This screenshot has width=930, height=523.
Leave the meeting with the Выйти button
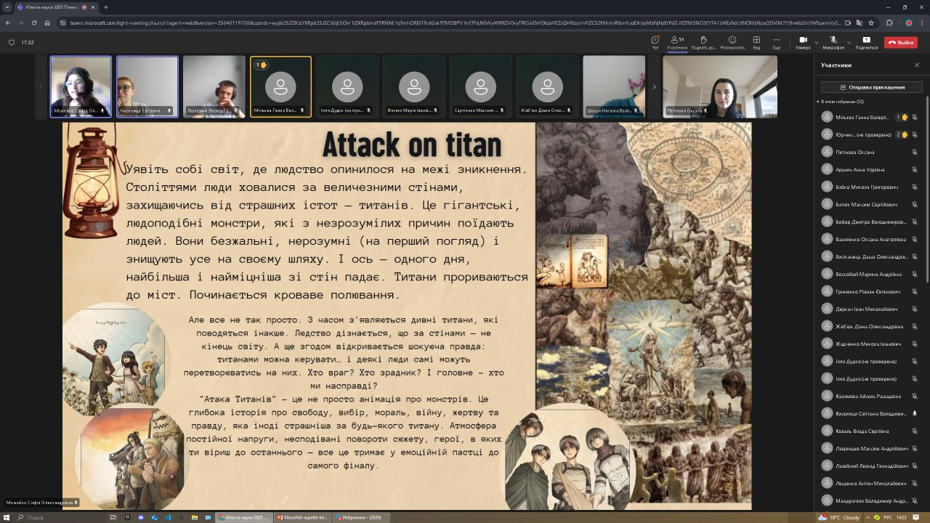click(x=901, y=42)
